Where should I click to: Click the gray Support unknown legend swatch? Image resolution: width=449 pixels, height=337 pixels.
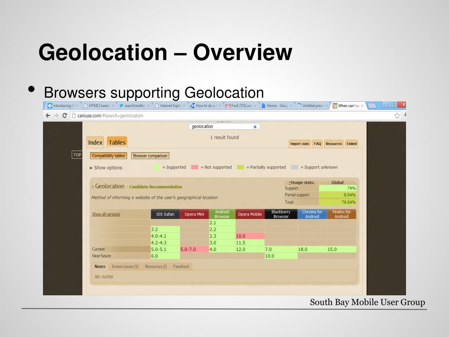point(294,167)
